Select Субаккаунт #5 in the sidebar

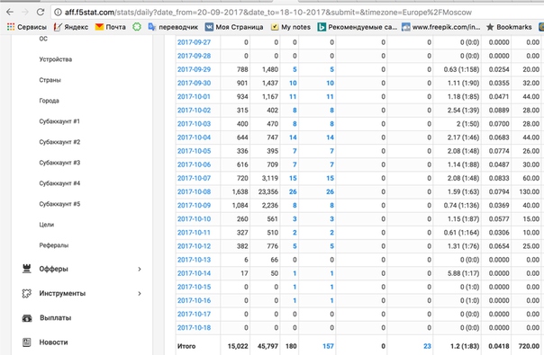pyautogui.click(x=59, y=204)
